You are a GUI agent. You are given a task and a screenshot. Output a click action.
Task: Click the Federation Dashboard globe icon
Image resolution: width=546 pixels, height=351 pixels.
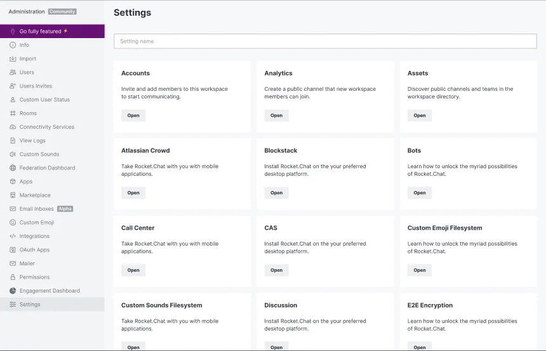coord(13,168)
